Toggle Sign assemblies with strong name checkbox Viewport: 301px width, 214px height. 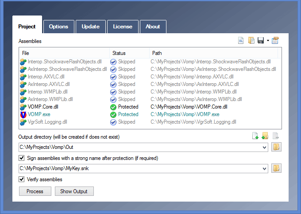[22, 158]
